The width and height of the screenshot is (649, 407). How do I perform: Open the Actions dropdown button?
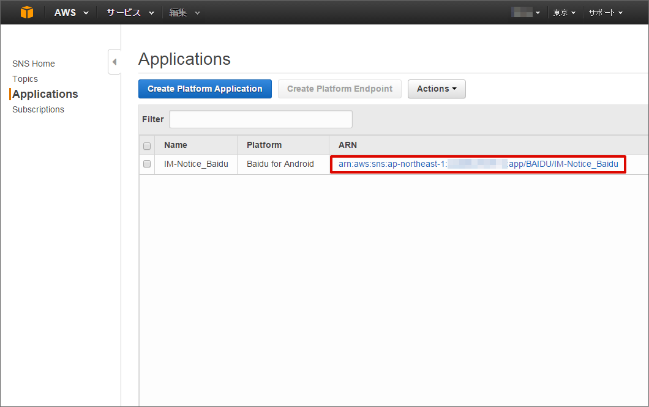437,89
